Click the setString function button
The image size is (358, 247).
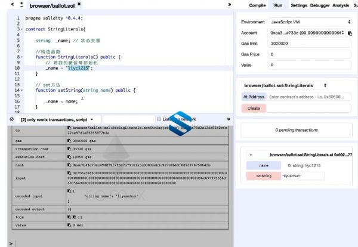point(264,176)
